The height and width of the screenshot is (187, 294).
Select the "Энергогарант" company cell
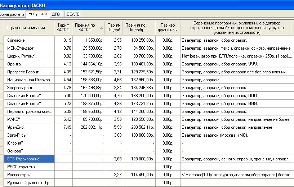click(29, 88)
